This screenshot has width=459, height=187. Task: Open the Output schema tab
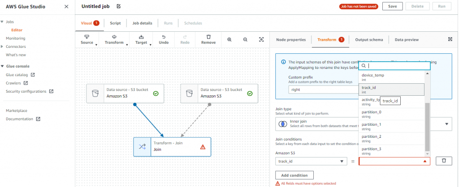(x=369, y=40)
